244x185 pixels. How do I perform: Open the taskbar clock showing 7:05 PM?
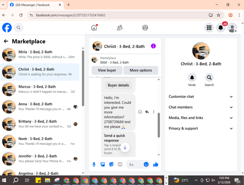click(x=224, y=180)
